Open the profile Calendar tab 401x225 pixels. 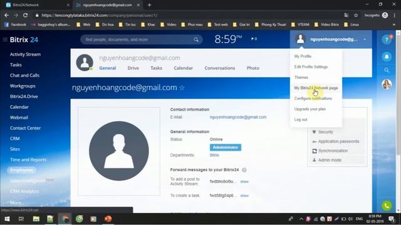[x=183, y=68]
